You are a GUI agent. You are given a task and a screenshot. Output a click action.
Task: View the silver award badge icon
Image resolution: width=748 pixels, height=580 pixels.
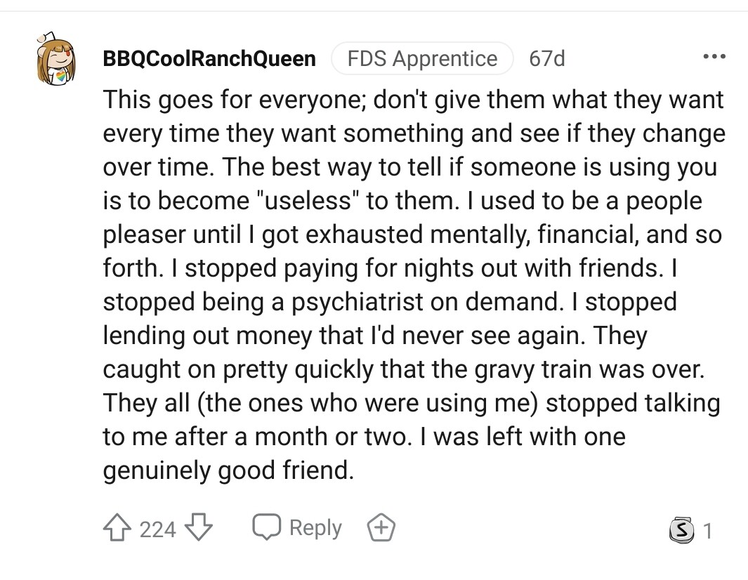coord(681,532)
